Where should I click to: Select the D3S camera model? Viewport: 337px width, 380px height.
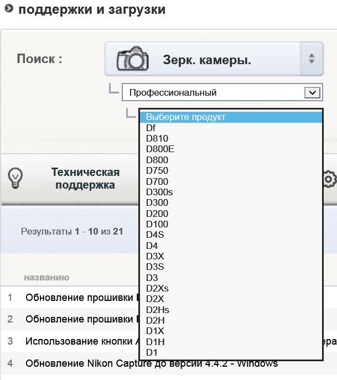coord(231,267)
